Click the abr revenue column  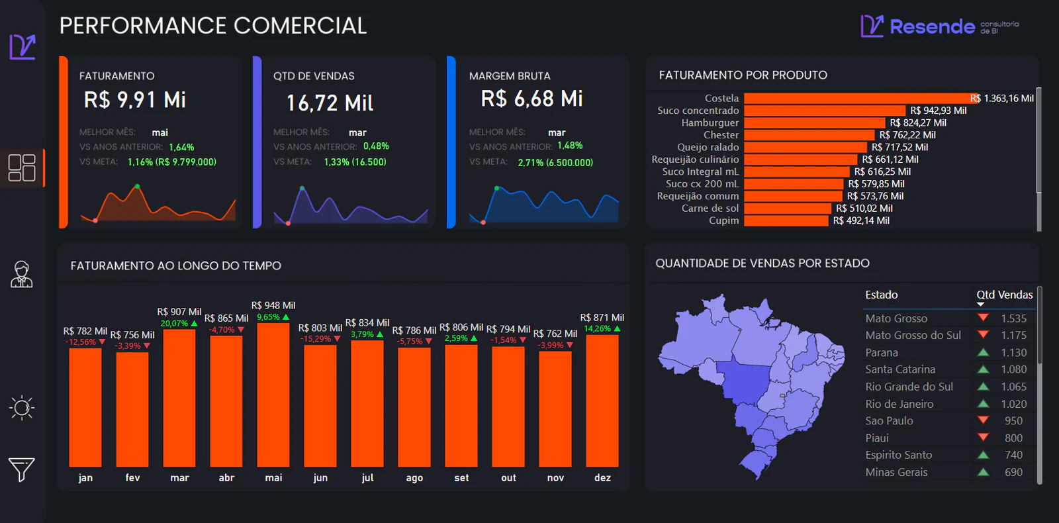[226, 401]
